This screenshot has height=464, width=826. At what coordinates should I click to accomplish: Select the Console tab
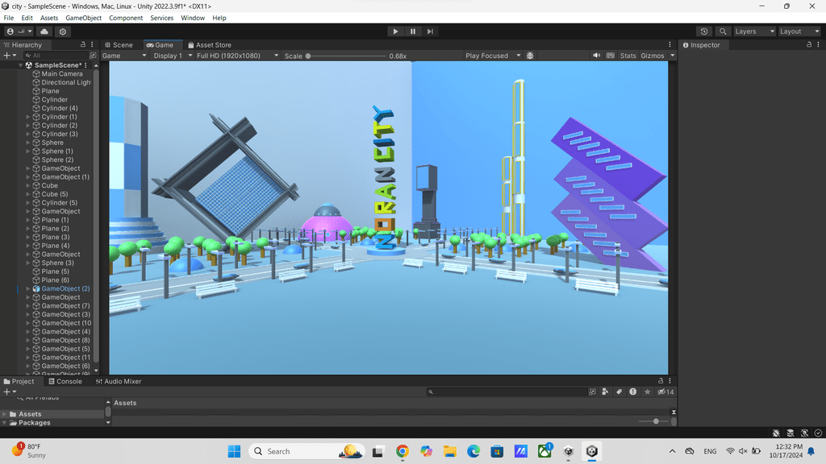coord(65,381)
